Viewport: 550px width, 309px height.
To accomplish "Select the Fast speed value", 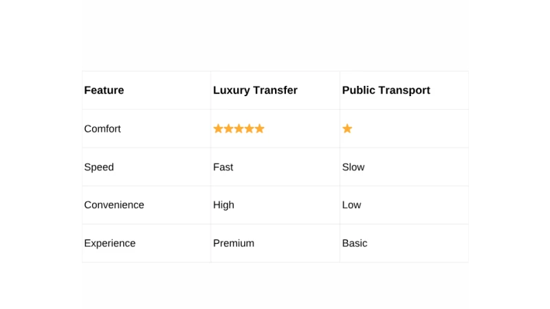I will click(223, 167).
